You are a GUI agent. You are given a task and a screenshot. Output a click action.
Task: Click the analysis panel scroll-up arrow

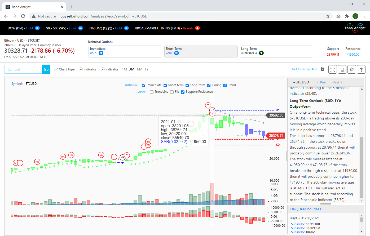coord(362,89)
